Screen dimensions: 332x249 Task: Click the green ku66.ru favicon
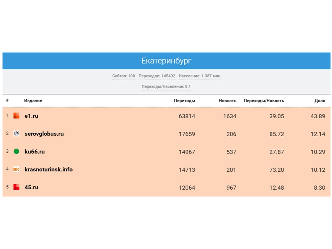click(x=17, y=151)
